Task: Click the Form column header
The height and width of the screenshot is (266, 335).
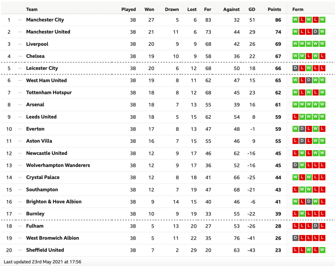Action: [x=298, y=9]
